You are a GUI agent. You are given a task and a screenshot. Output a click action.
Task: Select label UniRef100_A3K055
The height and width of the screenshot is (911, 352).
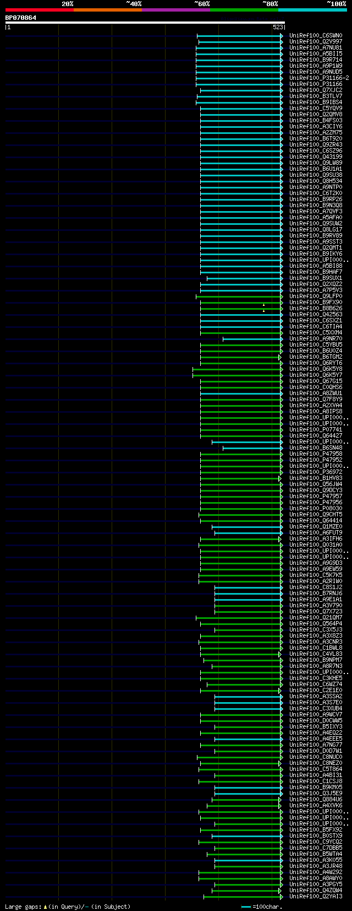(x=316, y=860)
